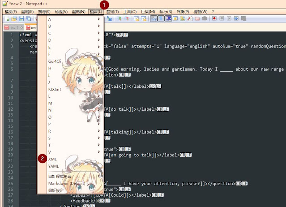Image resolution: width=286 pixels, height=207 pixels.
Task: Open the 編輯(E) menu
Action: coord(27,12)
